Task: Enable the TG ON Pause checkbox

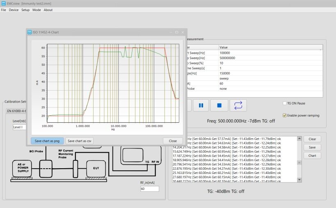Action: pos(285,103)
